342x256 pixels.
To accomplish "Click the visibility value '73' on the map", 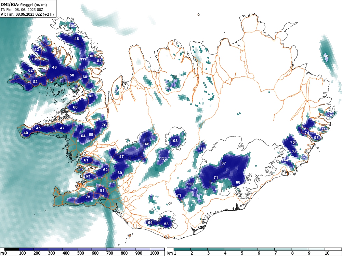I will [294, 152].
